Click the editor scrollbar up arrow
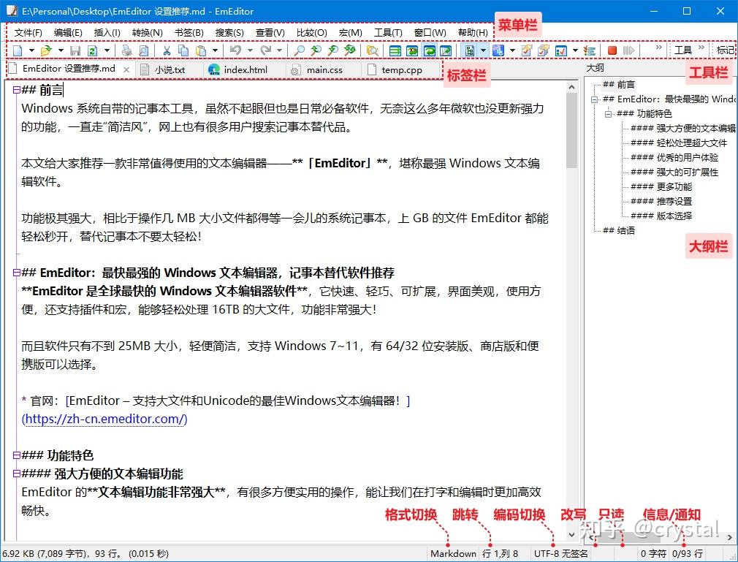 pyautogui.click(x=571, y=87)
